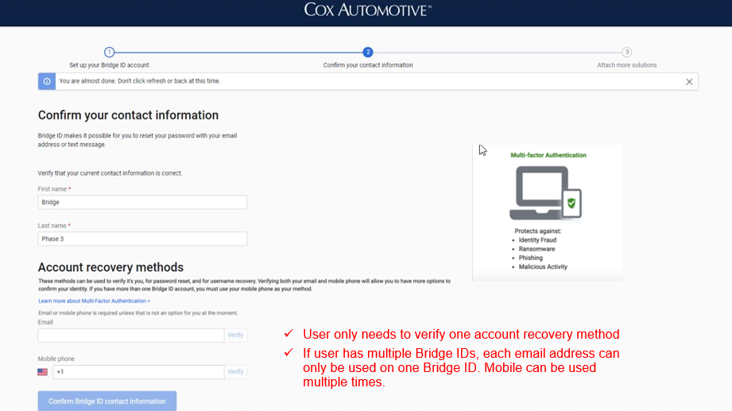Click the 'Account recovery methods' heading
Viewport: 732px width, 411px height.
(110, 267)
